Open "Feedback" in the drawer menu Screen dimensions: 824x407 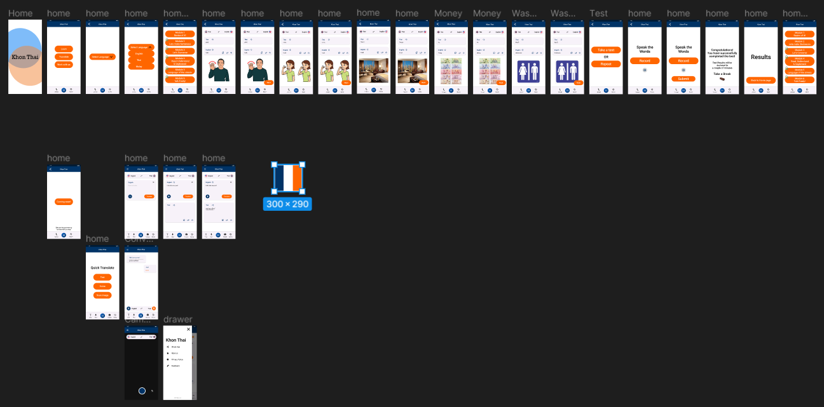[x=175, y=366]
